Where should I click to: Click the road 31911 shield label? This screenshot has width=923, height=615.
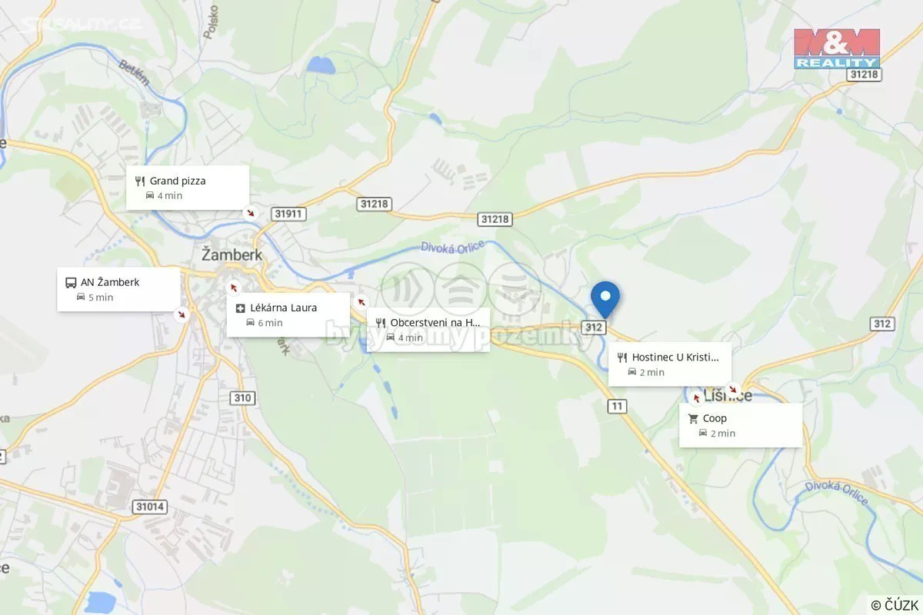288,214
